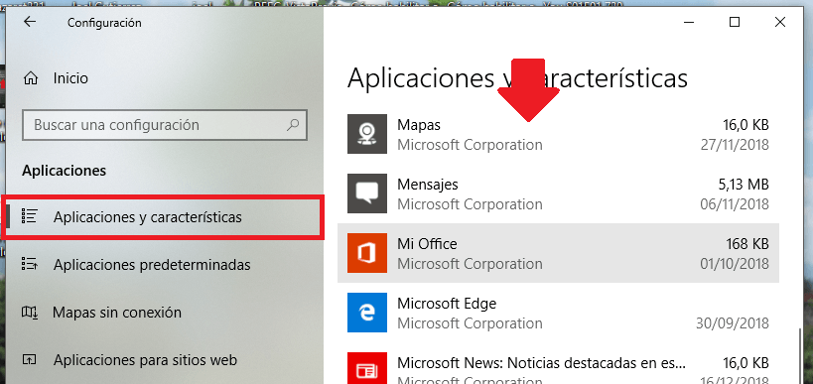Select the Aplicaciones para sitios web icon
Viewport: 813px width, 384px height.
[29, 359]
